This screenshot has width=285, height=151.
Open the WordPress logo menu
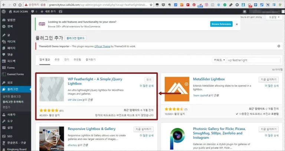point(4,11)
